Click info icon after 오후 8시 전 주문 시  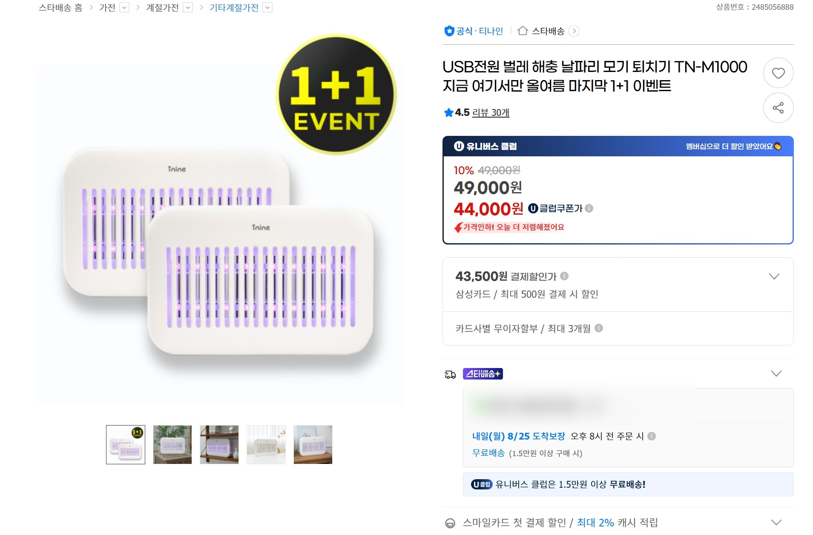(x=652, y=436)
